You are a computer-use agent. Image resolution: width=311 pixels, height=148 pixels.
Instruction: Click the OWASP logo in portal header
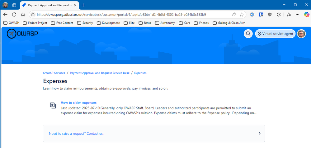click(x=22, y=34)
